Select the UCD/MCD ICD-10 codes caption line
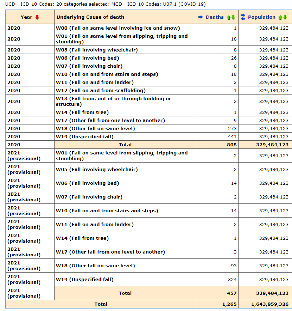Screen dimensions: 292x311 tap(105, 4)
